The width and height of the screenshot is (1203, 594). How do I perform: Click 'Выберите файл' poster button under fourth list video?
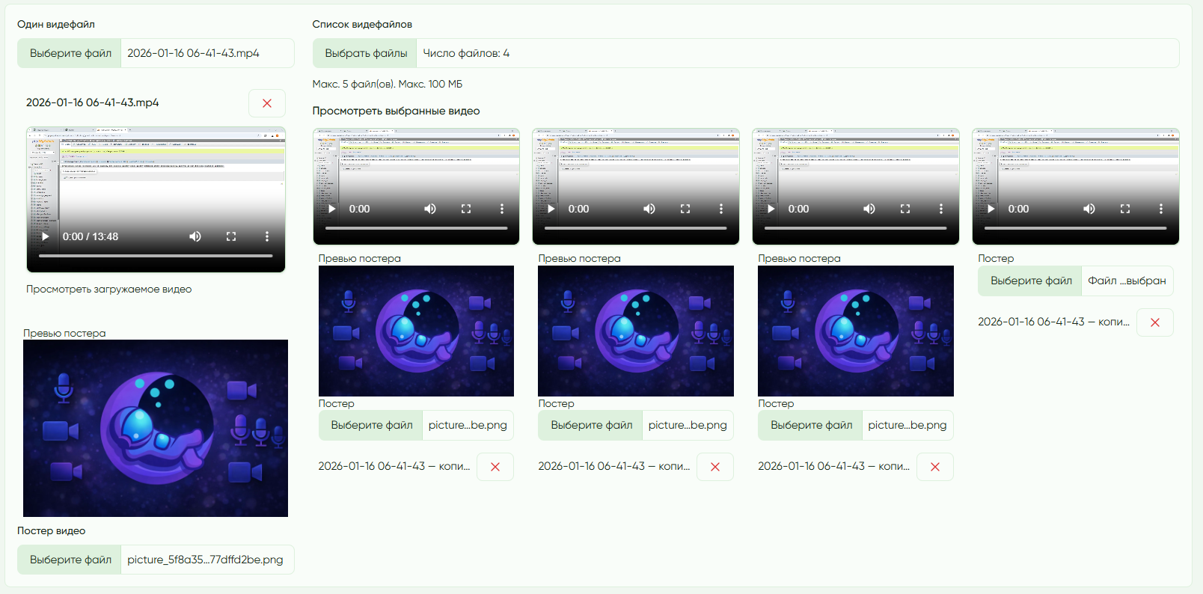[1030, 281]
